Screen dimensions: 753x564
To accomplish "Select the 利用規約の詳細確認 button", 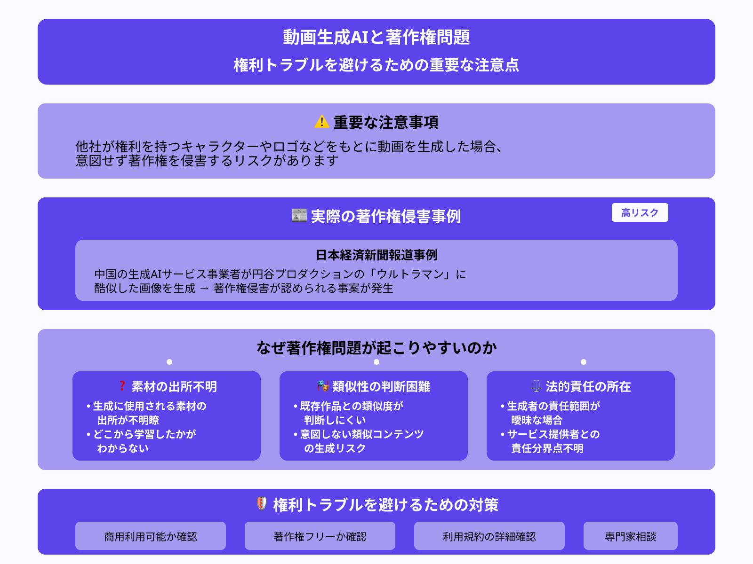I will click(489, 536).
